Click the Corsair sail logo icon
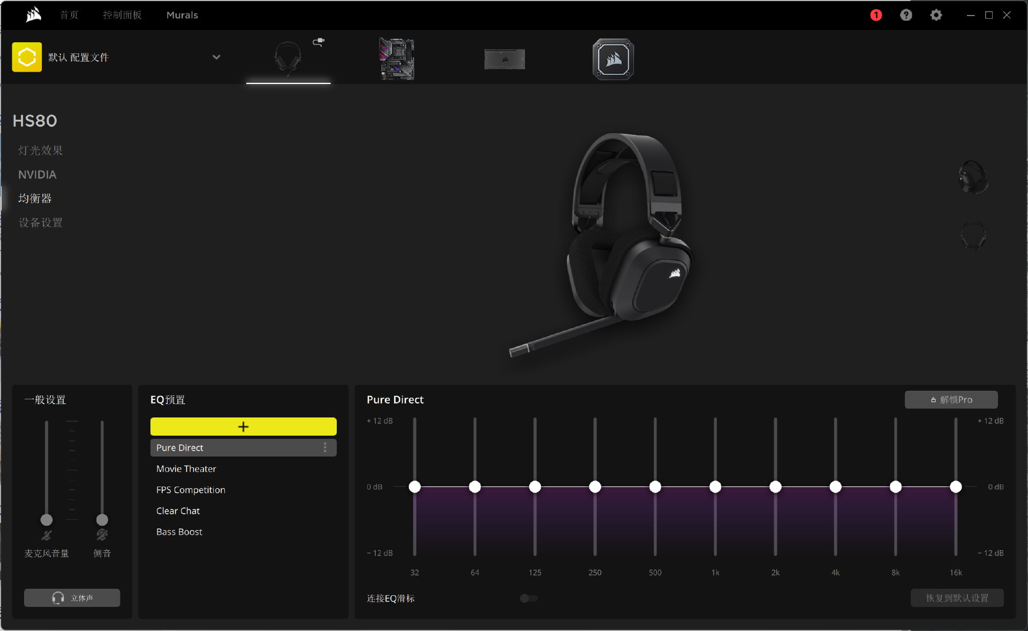 tap(33, 15)
